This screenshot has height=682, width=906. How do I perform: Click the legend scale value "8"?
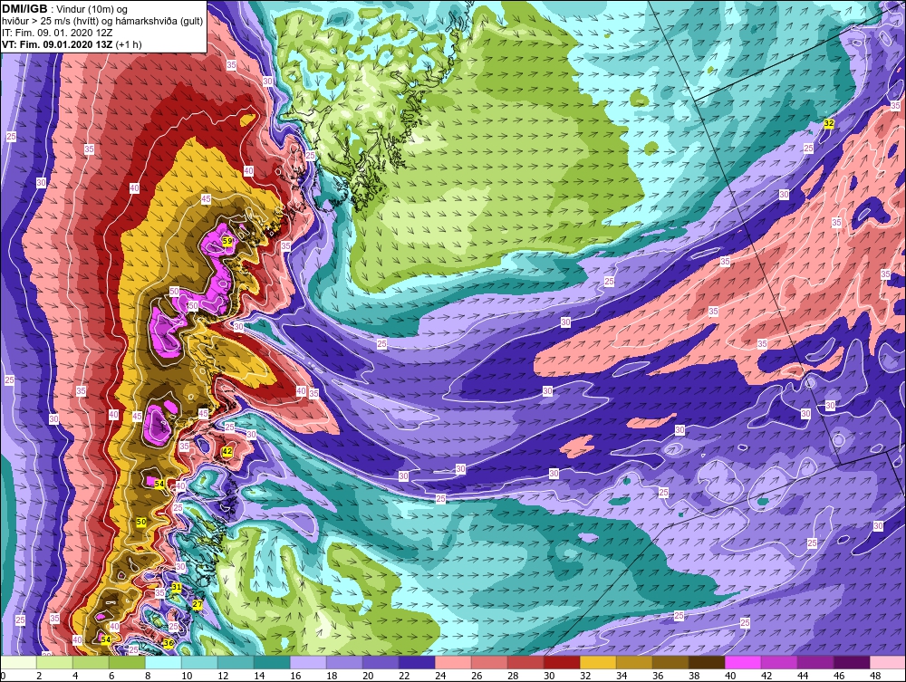click(x=148, y=676)
